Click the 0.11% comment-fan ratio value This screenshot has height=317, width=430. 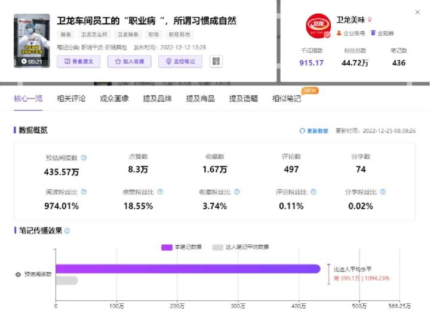291,206
